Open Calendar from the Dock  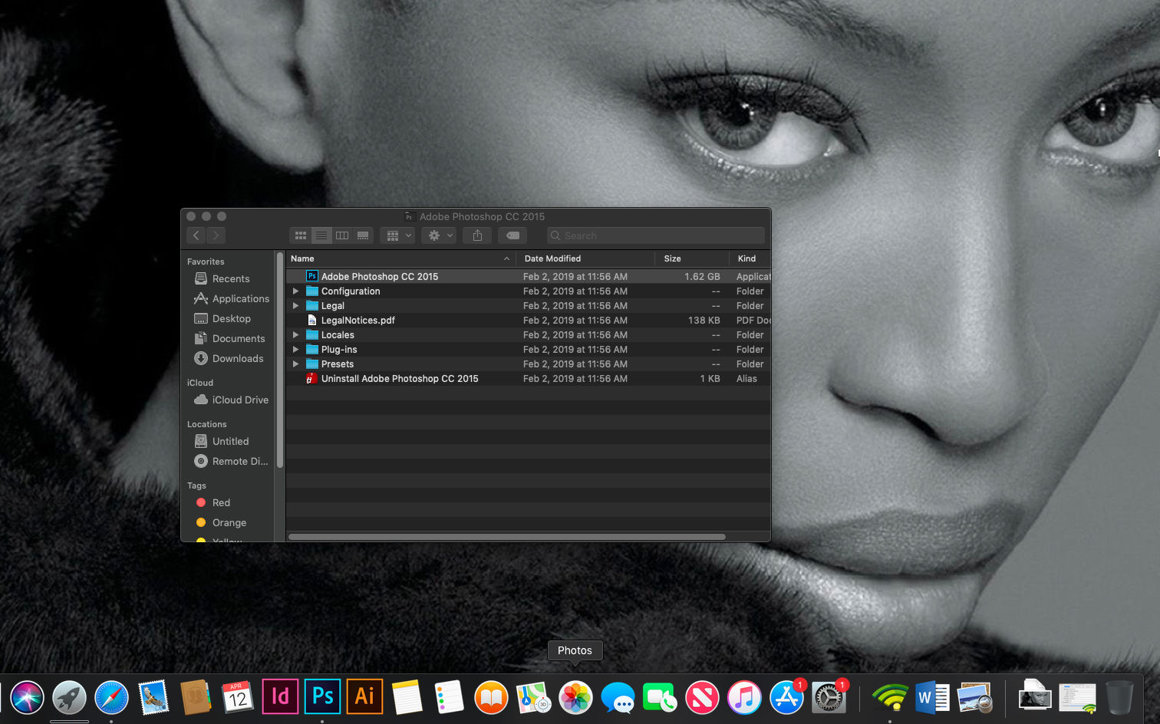tap(238, 698)
